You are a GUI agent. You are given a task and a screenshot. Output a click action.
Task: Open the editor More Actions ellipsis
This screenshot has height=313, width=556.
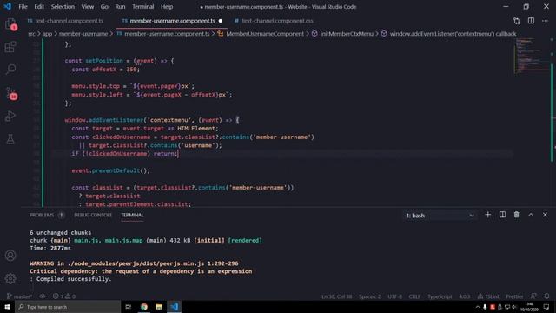[x=545, y=21]
